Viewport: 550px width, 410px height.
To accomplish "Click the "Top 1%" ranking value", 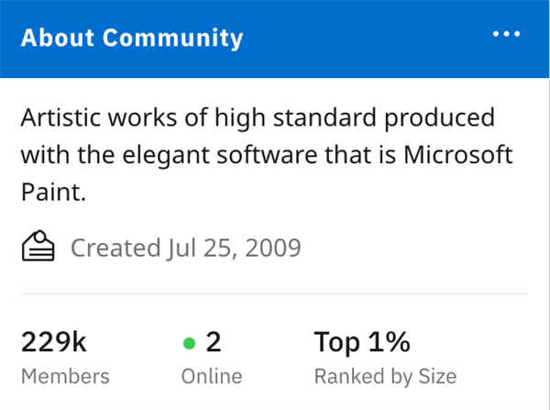I will [x=362, y=343].
